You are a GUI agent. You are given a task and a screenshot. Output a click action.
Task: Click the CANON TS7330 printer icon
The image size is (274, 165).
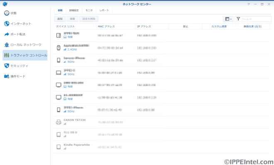point(59,122)
